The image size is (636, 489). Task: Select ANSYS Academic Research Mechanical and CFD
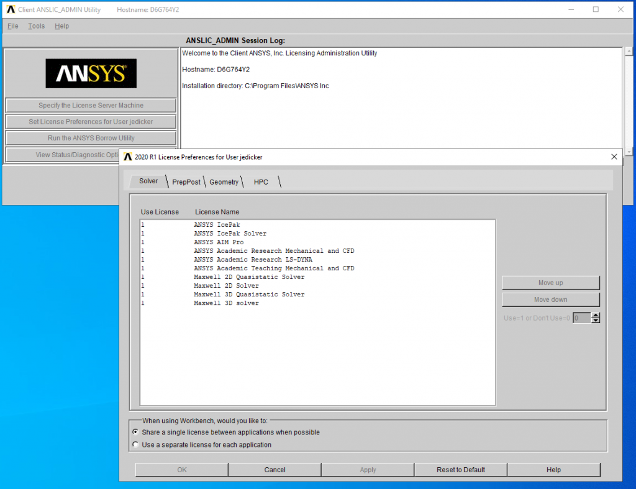(317, 251)
